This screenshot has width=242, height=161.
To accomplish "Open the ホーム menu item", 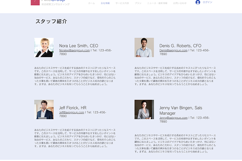I will click(92, 3).
